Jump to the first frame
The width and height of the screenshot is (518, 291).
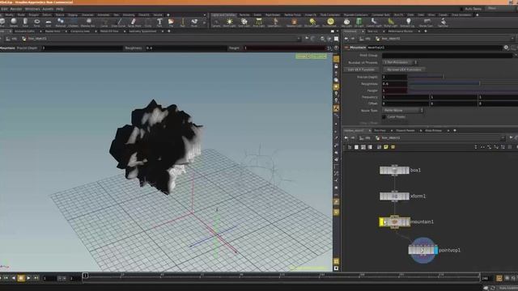[x=6, y=278]
